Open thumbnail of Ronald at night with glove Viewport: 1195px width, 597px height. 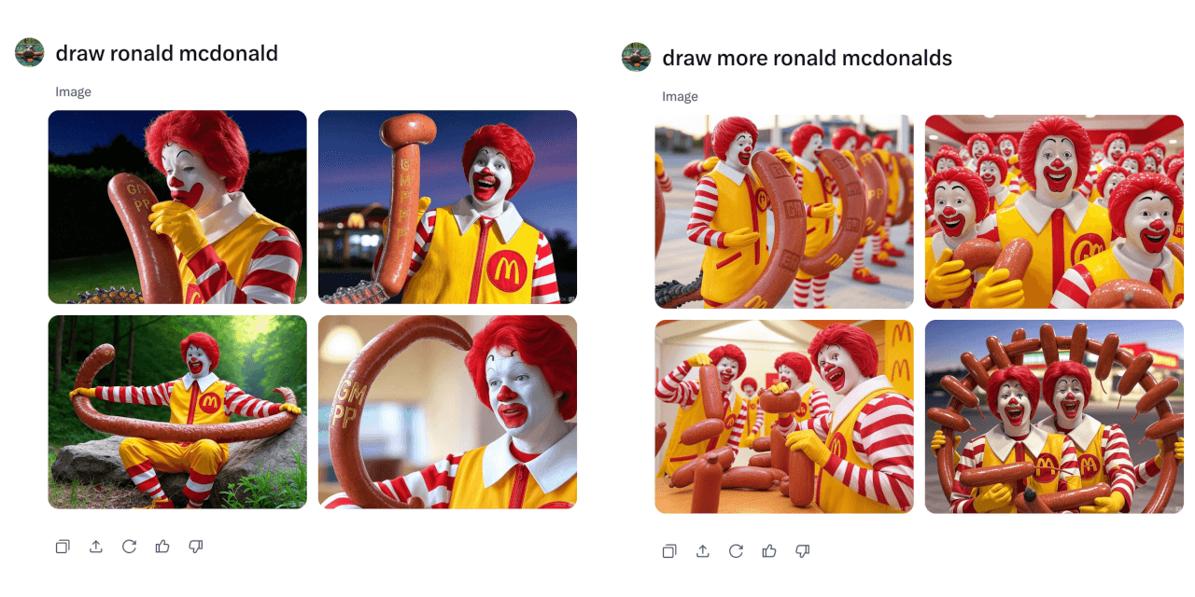(x=177, y=207)
